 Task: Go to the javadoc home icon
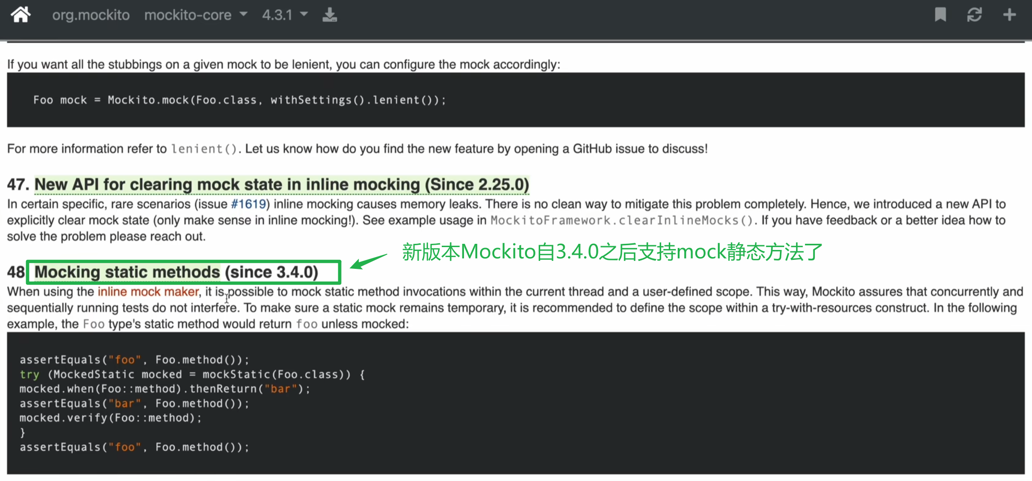21,15
